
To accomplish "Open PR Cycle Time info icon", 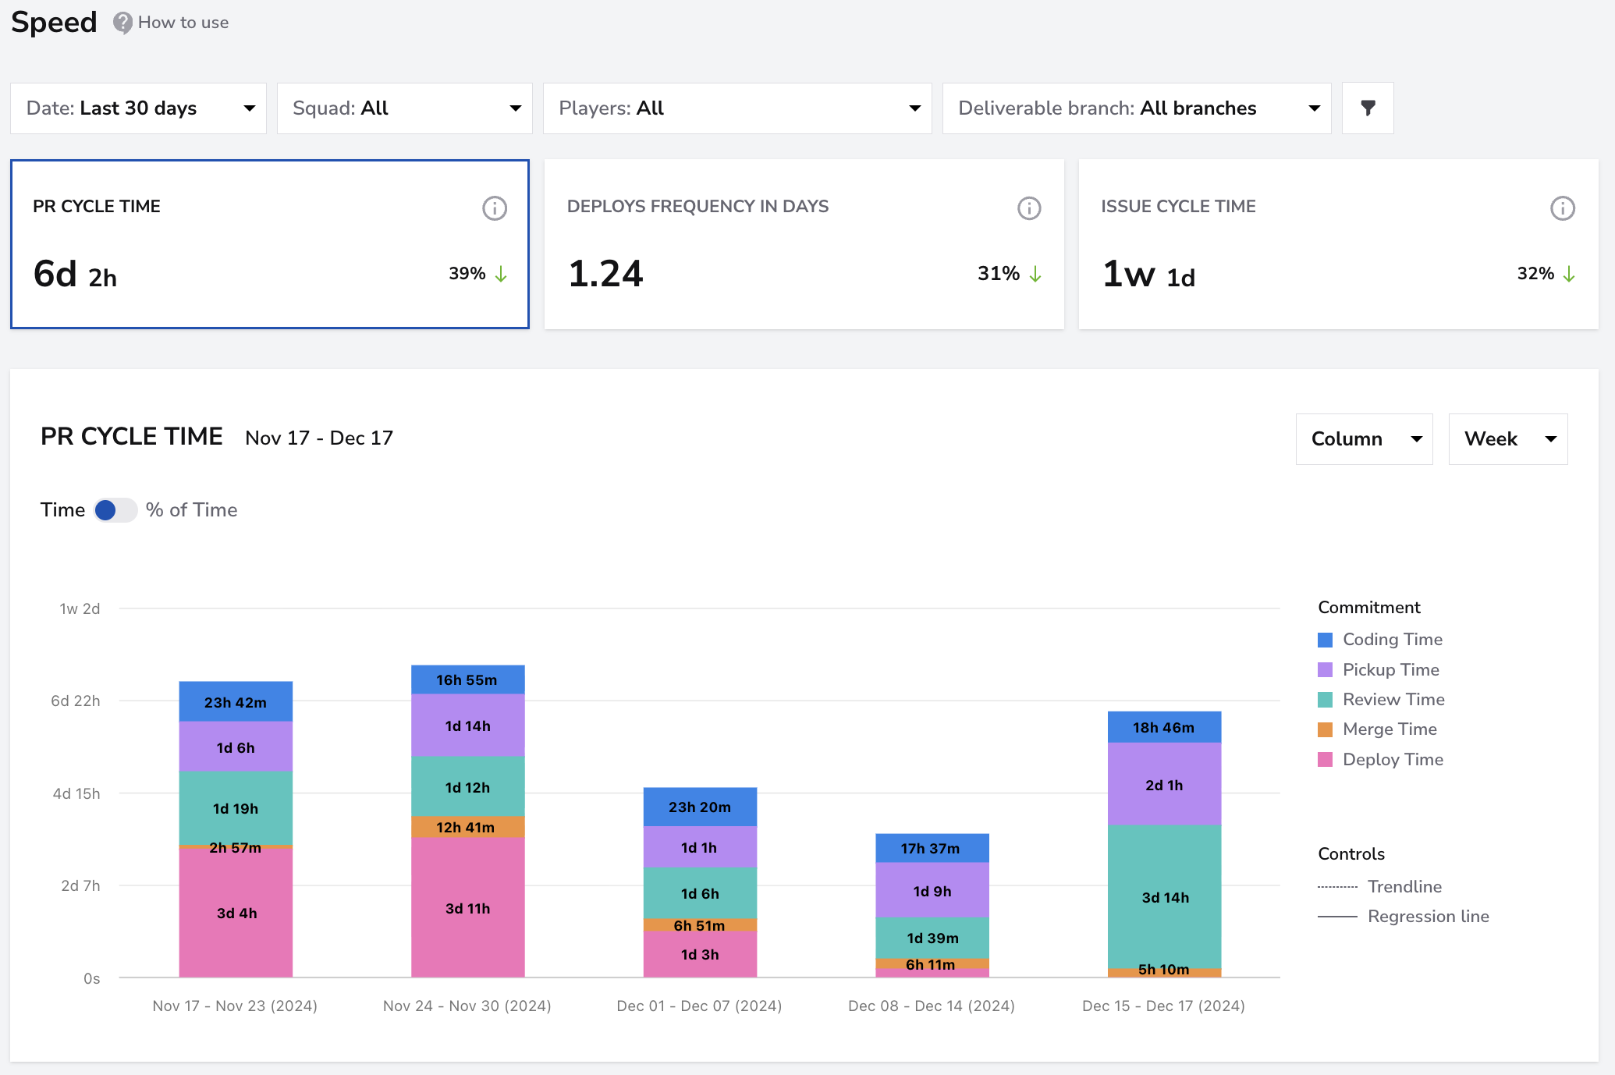I will (x=495, y=208).
